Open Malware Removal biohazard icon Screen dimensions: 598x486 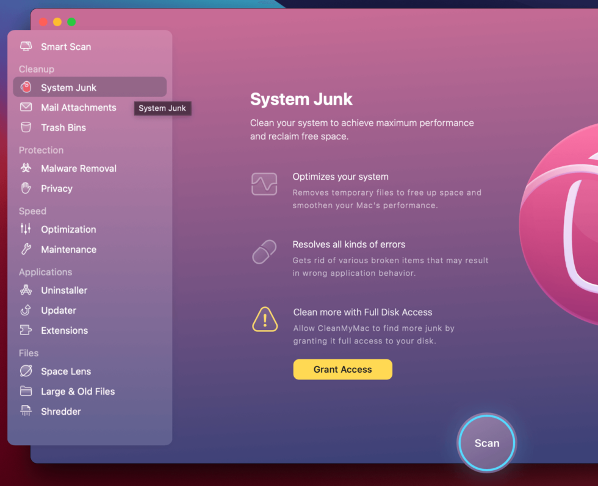[26, 169]
